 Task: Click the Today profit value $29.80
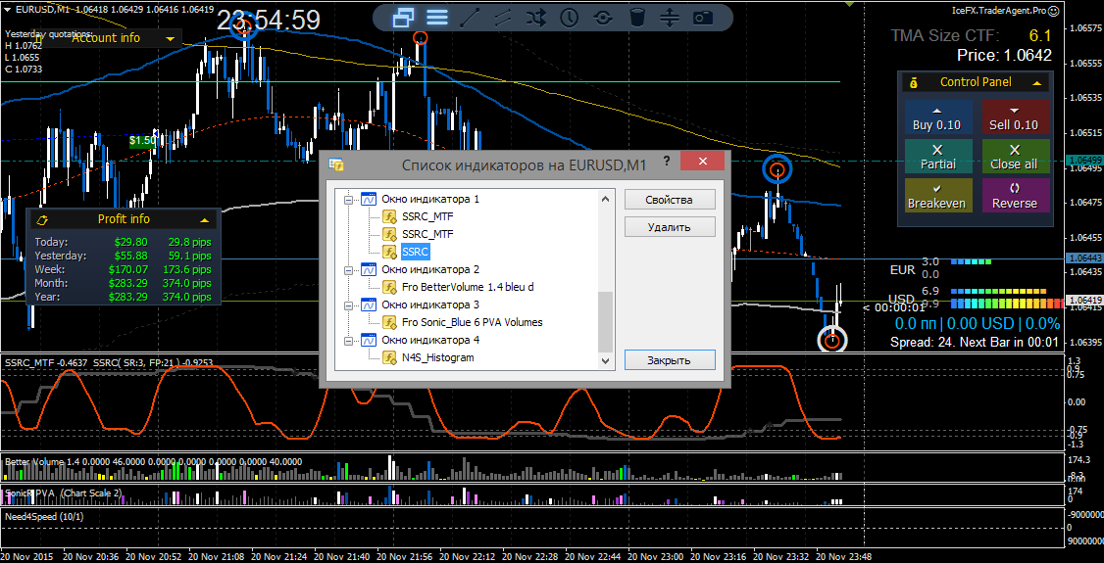click(x=131, y=242)
